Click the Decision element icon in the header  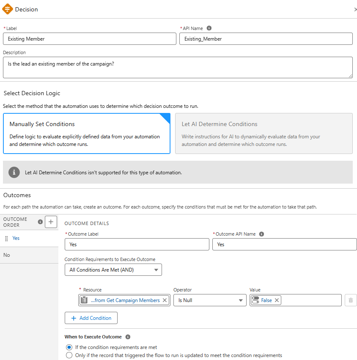click(x=7, y=8)
